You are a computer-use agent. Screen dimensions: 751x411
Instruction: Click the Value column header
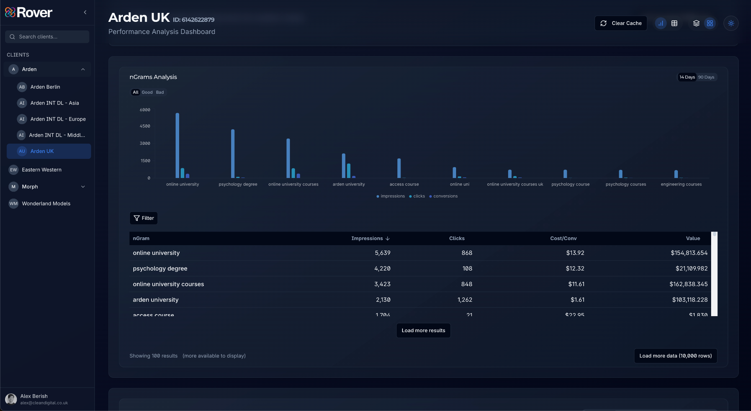click(693, 238)
